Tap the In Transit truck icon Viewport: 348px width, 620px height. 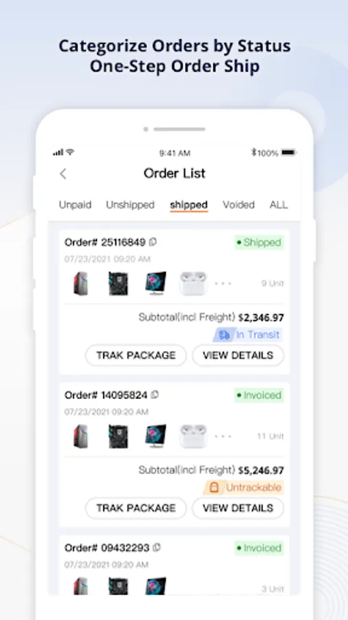(x=224, y=335)
